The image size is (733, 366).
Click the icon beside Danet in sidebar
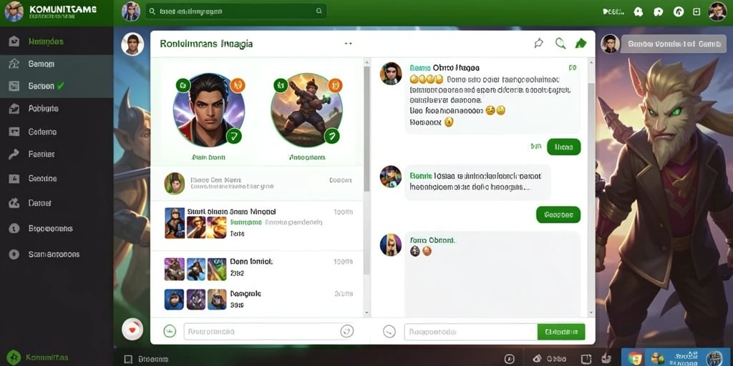tap(14, 203)
